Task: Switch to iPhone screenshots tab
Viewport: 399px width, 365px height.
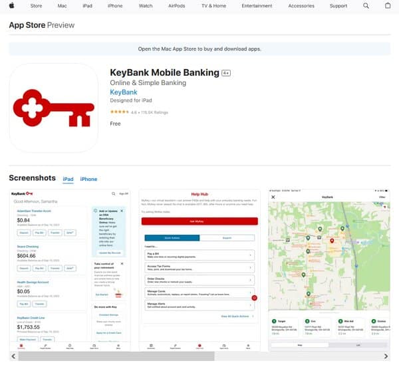Action: coord(88,179)
